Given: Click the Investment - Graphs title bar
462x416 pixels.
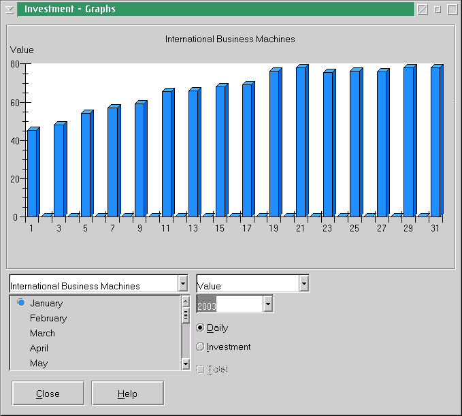Looking at the screenshot, I should (x=216, y=10).
